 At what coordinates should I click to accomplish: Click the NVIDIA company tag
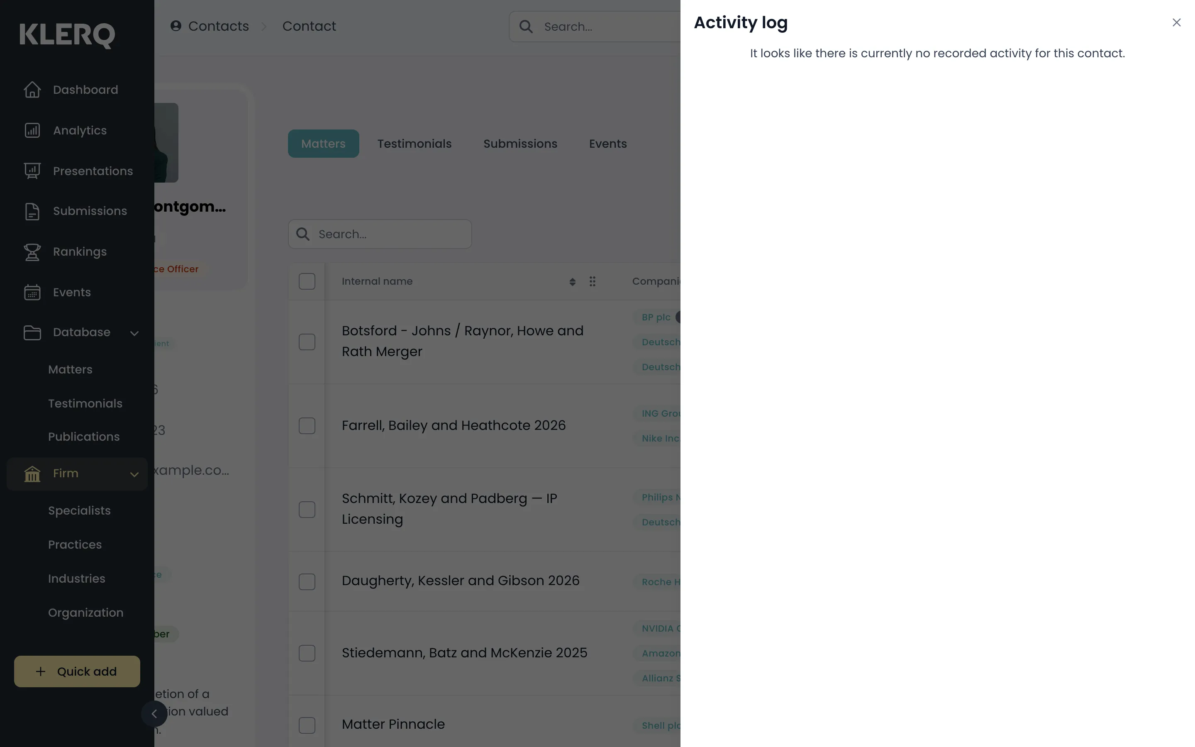tap(657, 628)
